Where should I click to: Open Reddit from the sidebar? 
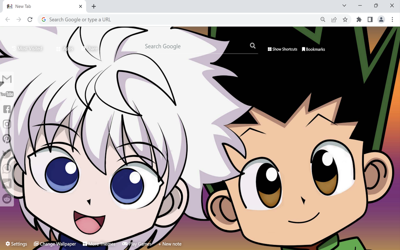6,199
